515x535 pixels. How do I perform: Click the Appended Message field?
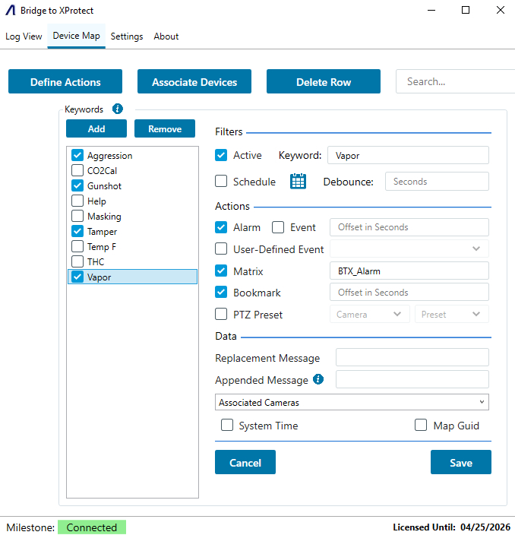[x=412, y=379]
